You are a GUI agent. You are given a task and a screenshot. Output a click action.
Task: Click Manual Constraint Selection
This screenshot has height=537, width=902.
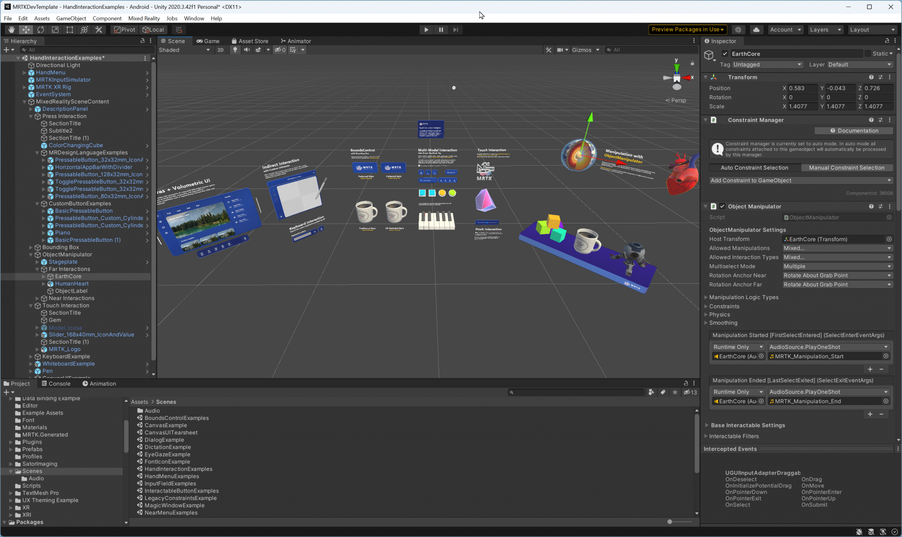(x=847, y=167)
